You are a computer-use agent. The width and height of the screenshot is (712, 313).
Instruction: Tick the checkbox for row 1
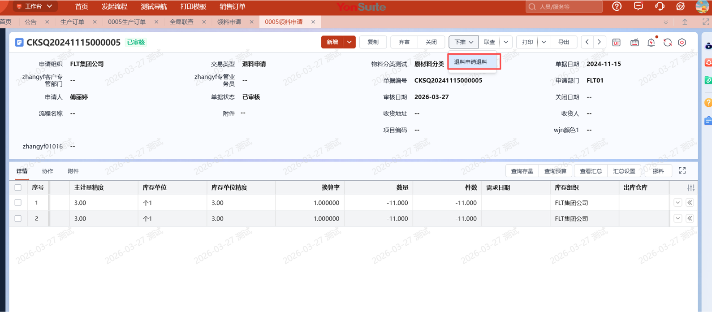pyautogui.click(x=18, y=203)
